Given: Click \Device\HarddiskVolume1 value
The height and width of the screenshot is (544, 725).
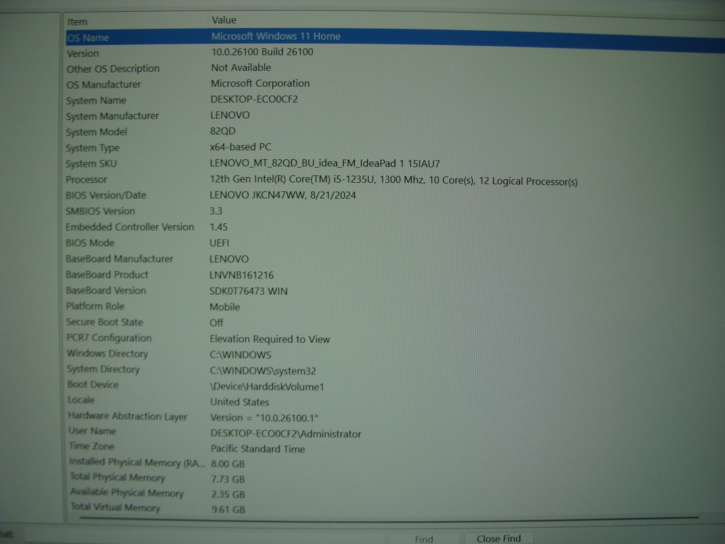Looking at the screenshot, I should (x=267, y=387).
